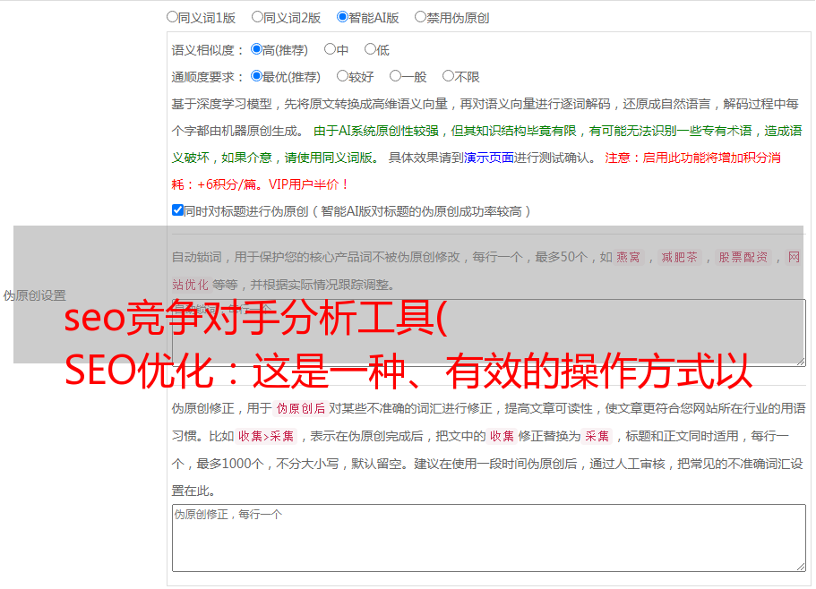Click the red 采集 highlighted tag
This screenshot has height=589, width=816.
click(x=597, y=436)
